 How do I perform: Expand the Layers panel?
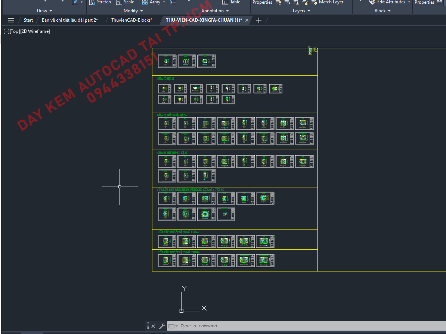[301, 11]
